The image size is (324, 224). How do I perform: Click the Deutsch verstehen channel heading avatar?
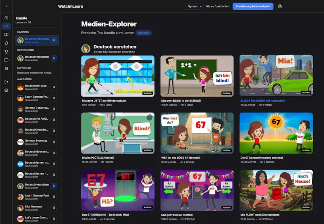86,49
